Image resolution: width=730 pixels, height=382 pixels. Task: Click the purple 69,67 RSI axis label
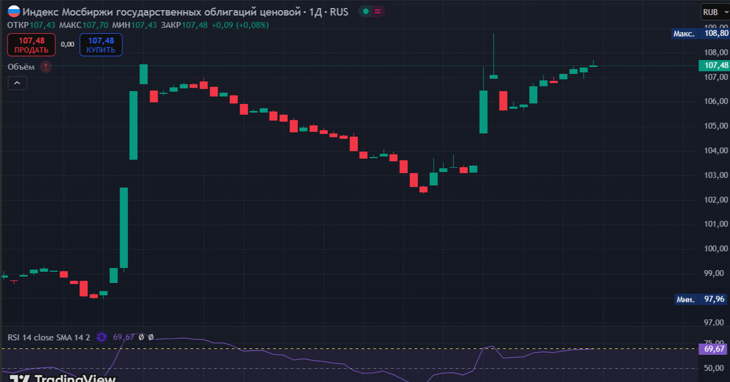coord(714,349)
